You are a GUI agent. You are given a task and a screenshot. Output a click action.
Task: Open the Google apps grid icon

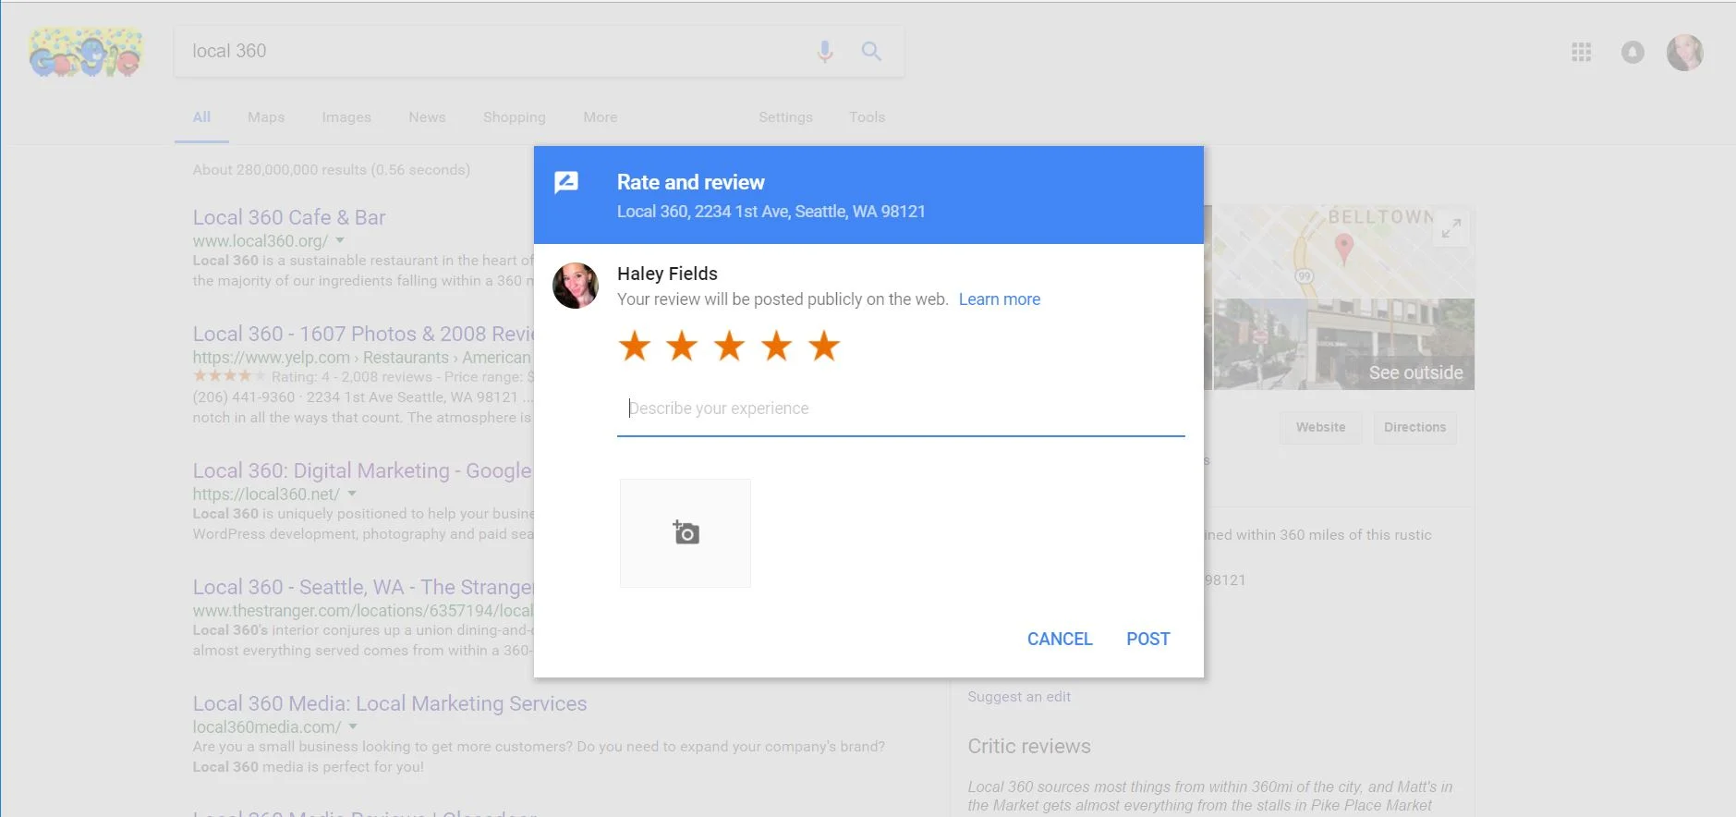point(1582,53)
